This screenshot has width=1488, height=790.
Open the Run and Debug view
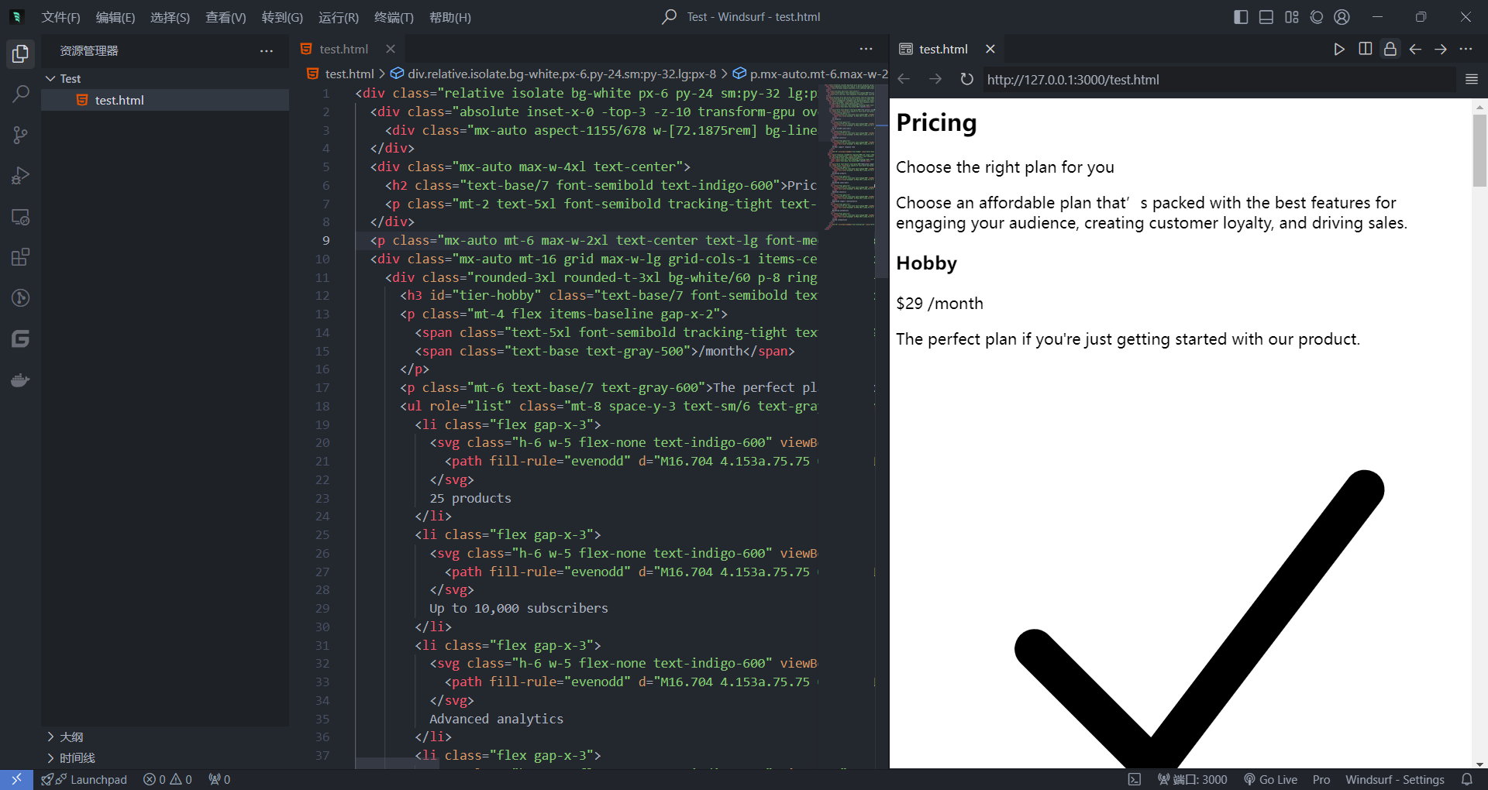click(21, 176)
